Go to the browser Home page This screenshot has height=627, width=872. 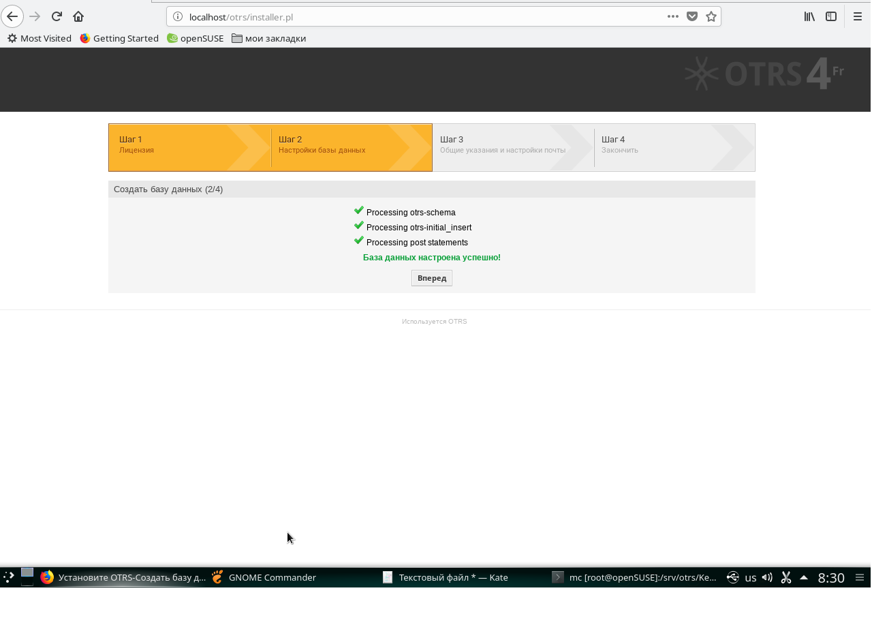(78, 16)
